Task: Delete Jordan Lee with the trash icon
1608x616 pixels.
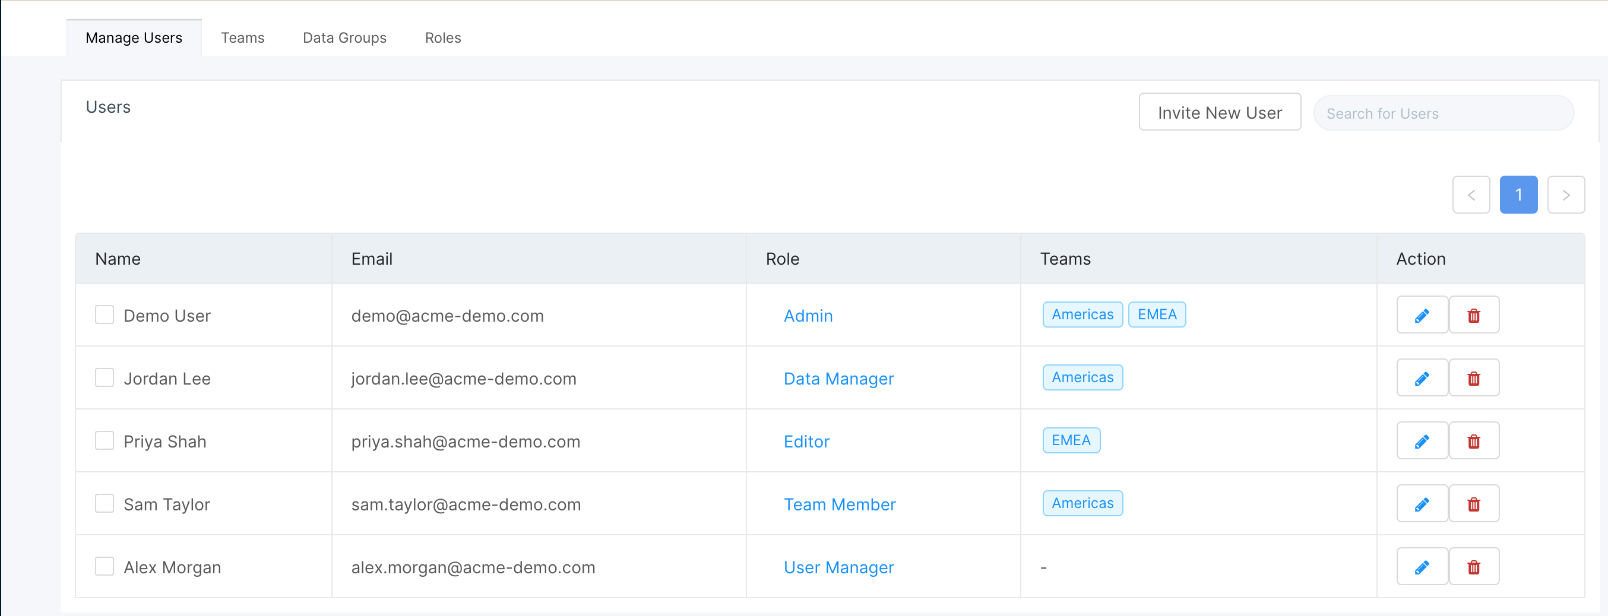Action: pos(1474,378)
